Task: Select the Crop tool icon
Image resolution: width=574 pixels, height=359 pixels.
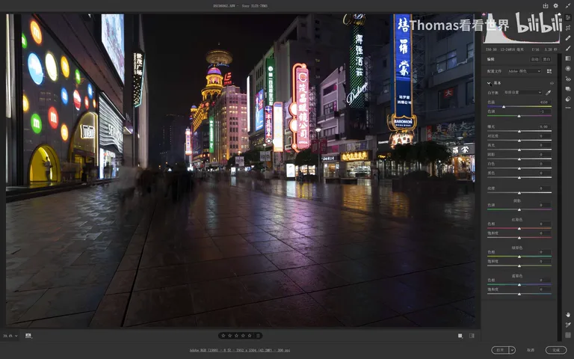Action: [568, 28]
